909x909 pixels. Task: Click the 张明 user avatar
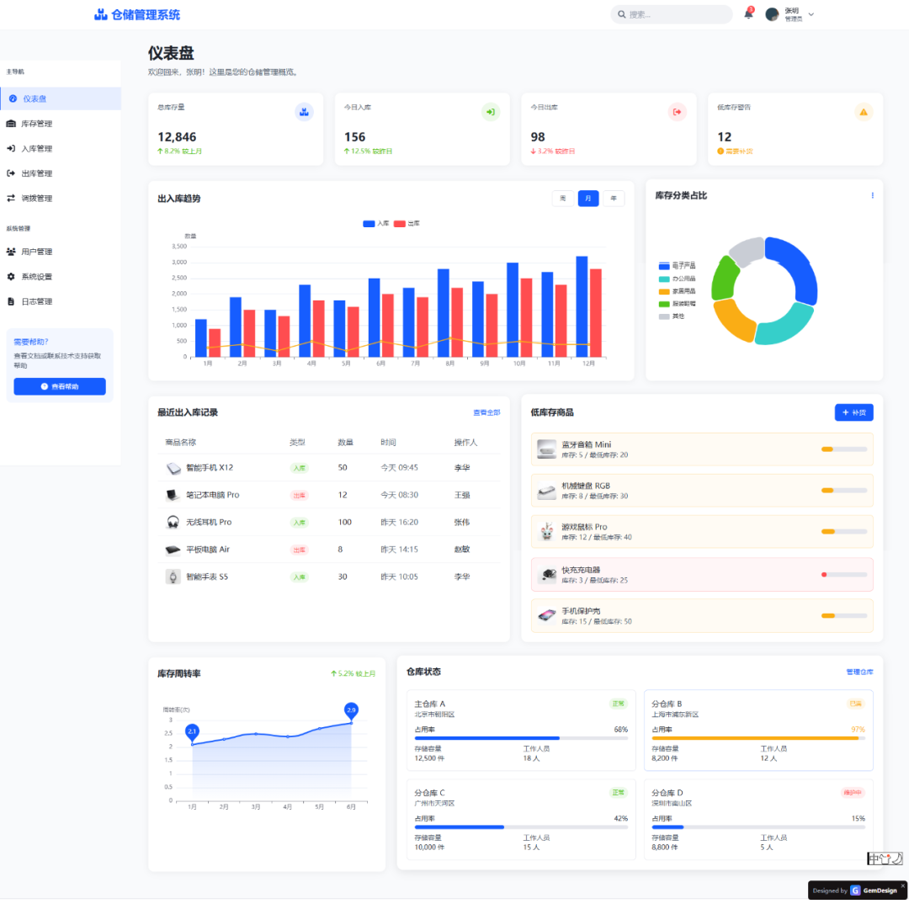coord(772,14)
